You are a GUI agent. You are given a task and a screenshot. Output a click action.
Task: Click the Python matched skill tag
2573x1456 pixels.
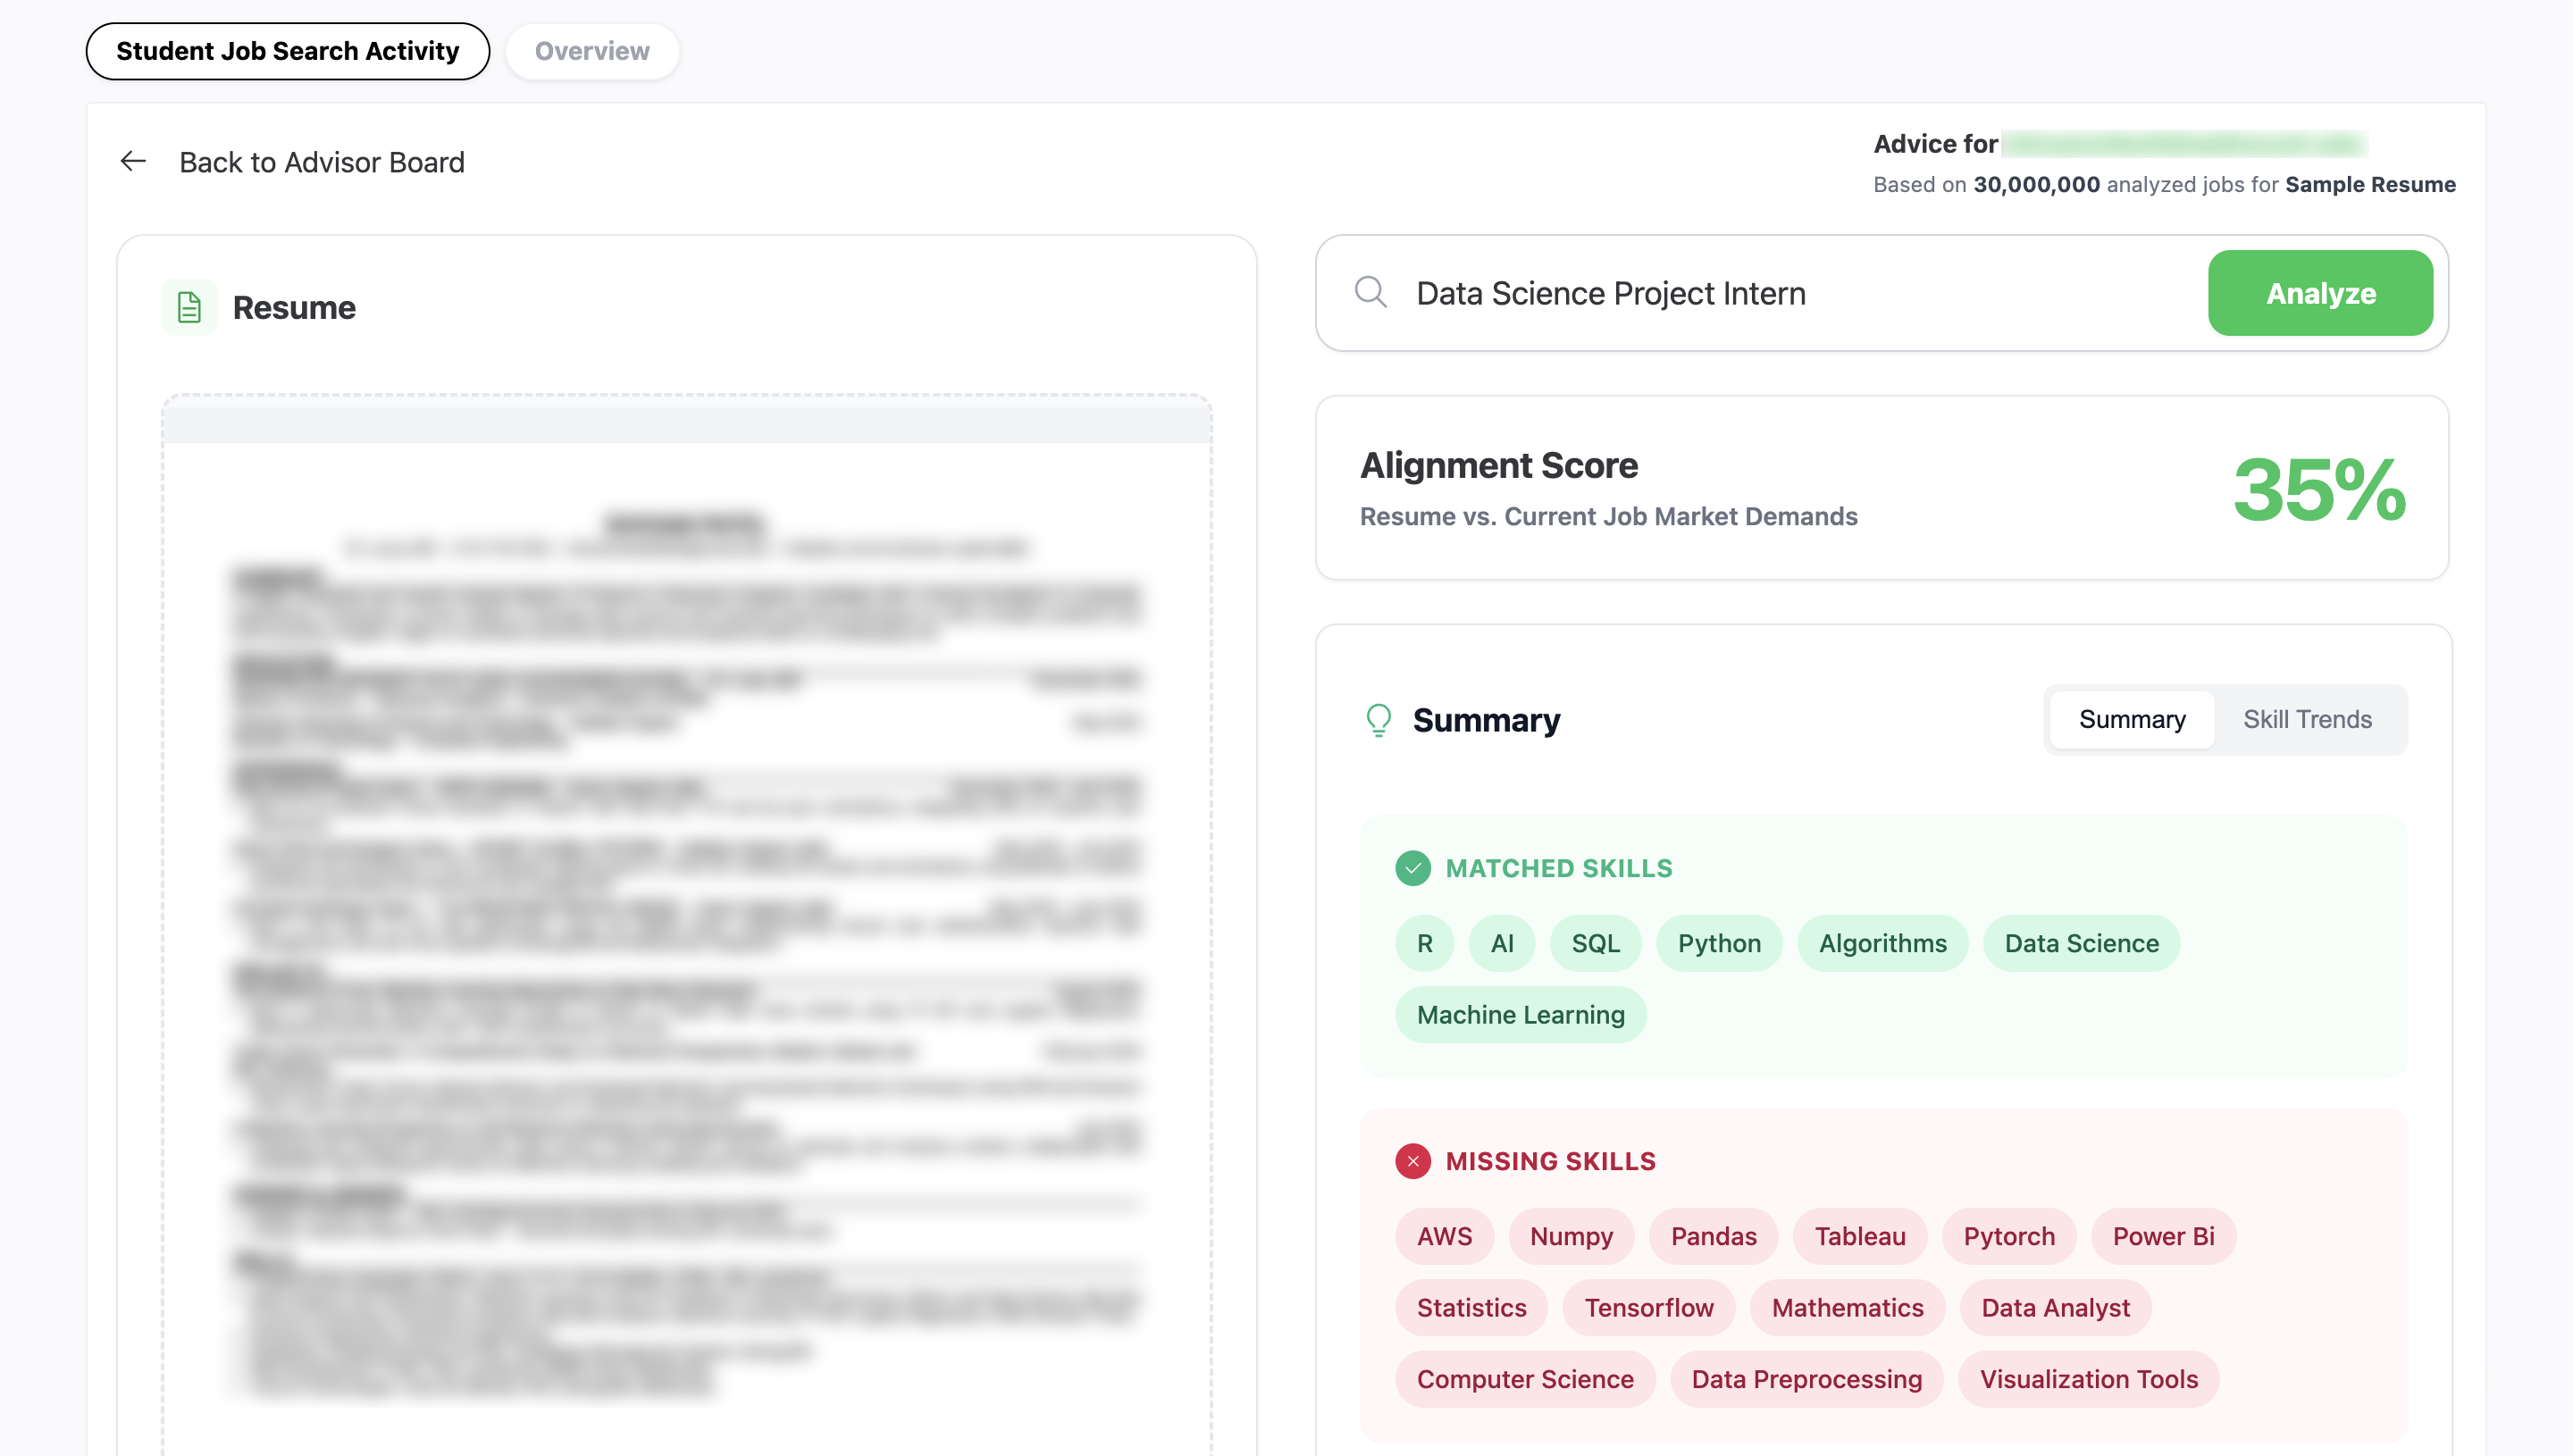tap(1718, 943)
